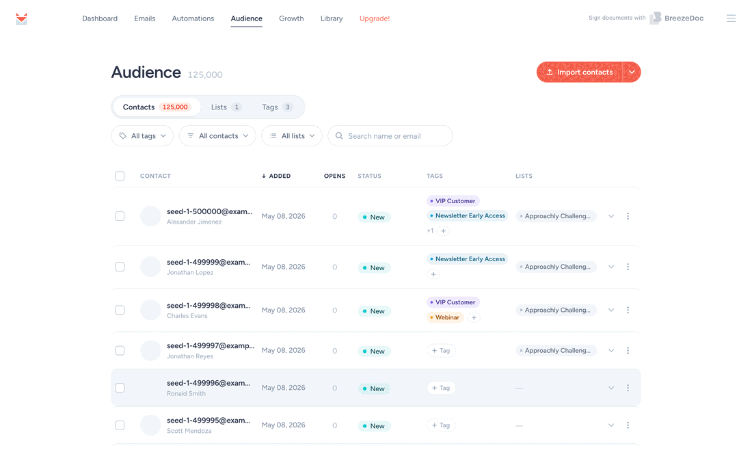Viewport: 752px width, 450px height.
Task: Go to Automations in top navigation
Action: pos(193,18)
